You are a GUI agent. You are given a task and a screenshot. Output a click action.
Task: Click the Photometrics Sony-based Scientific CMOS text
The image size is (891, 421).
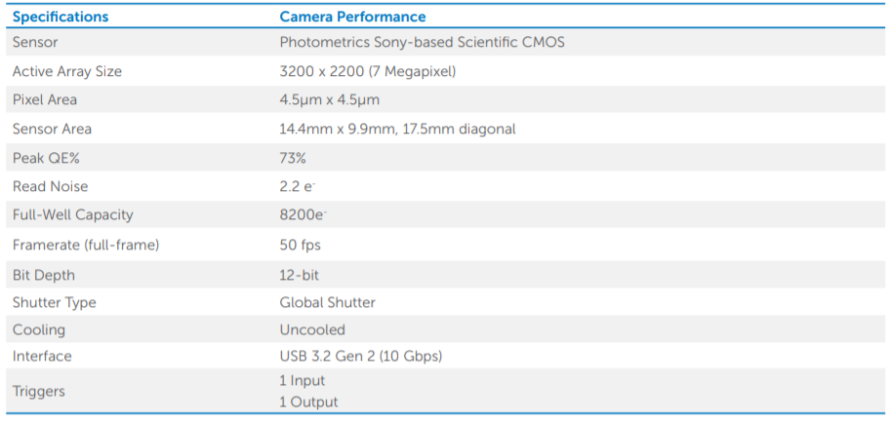pyautogui.click(x=423, y=42)
